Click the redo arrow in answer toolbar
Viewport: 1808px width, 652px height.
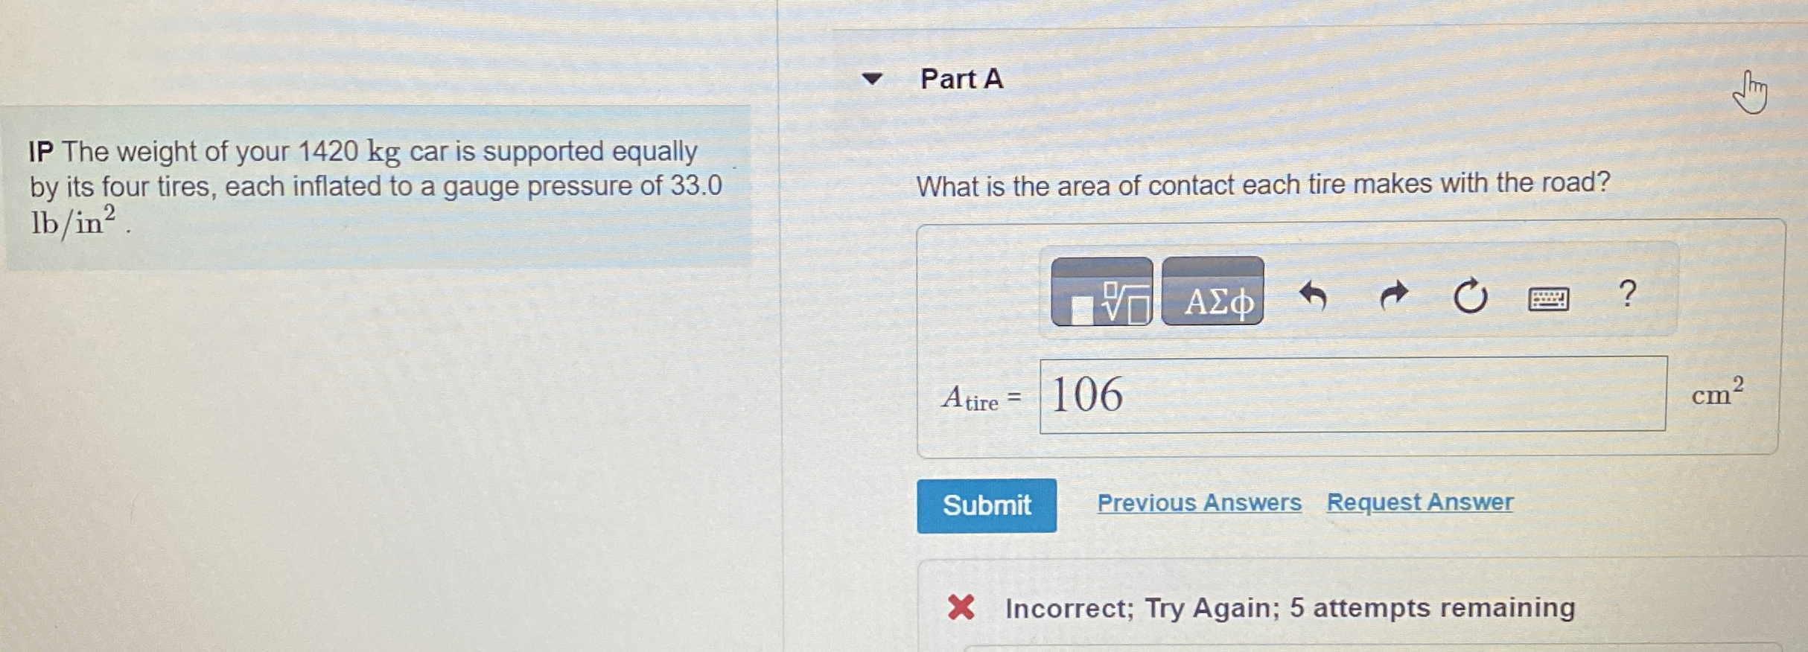(1394, 295)
